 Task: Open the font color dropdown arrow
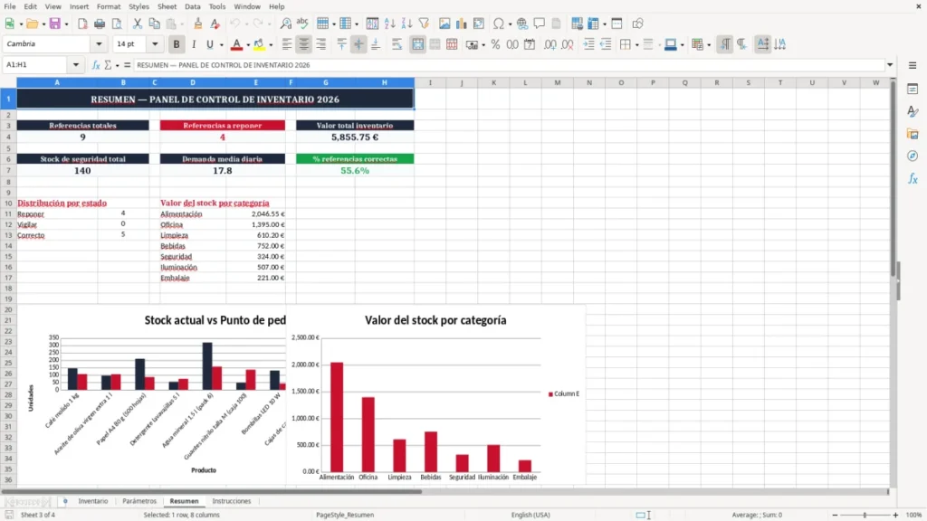(248, 45)
